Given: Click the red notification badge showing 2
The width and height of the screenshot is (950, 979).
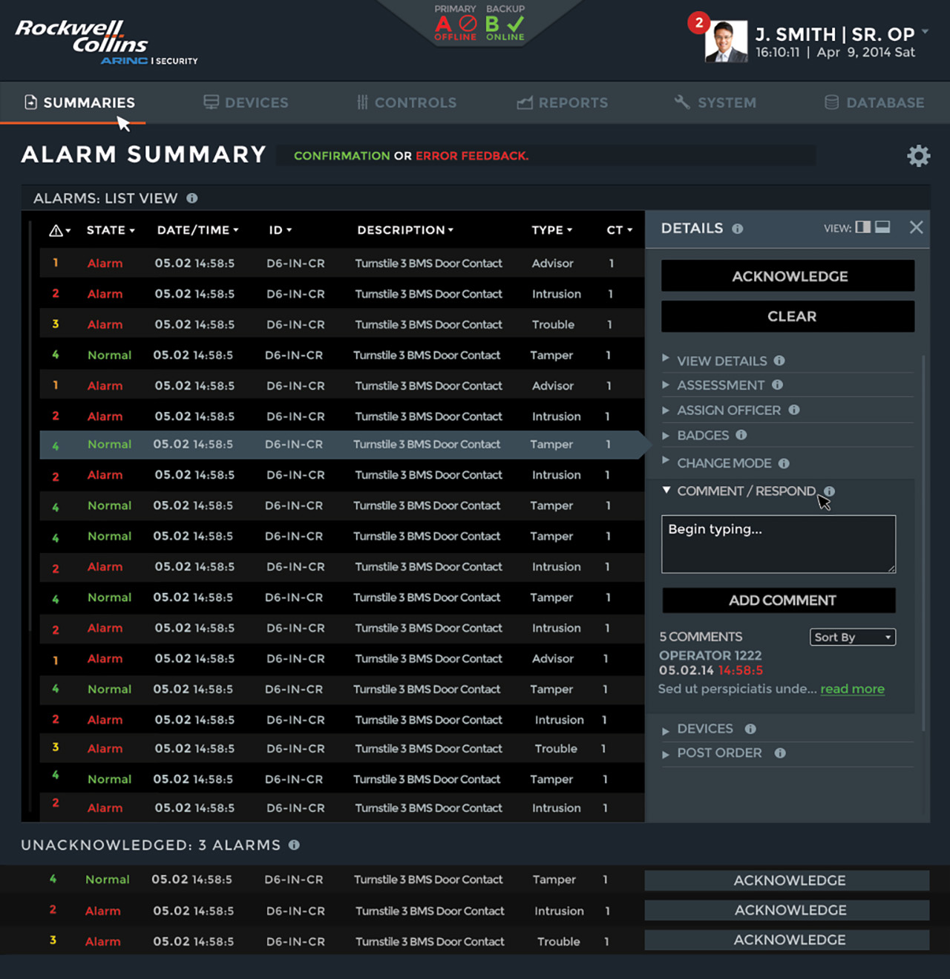Looking at the screenshot, I should tap(698, 23).
